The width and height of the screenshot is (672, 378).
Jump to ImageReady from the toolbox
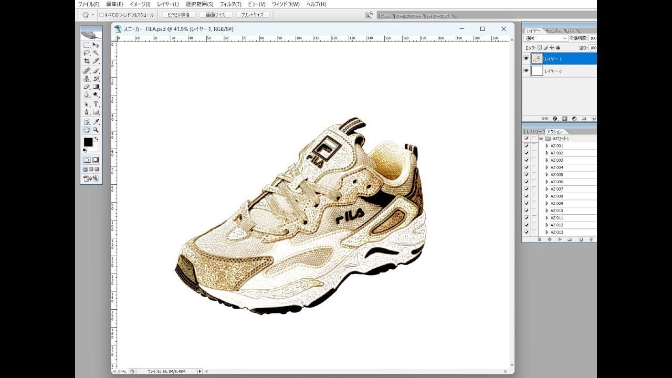point(91,178)
